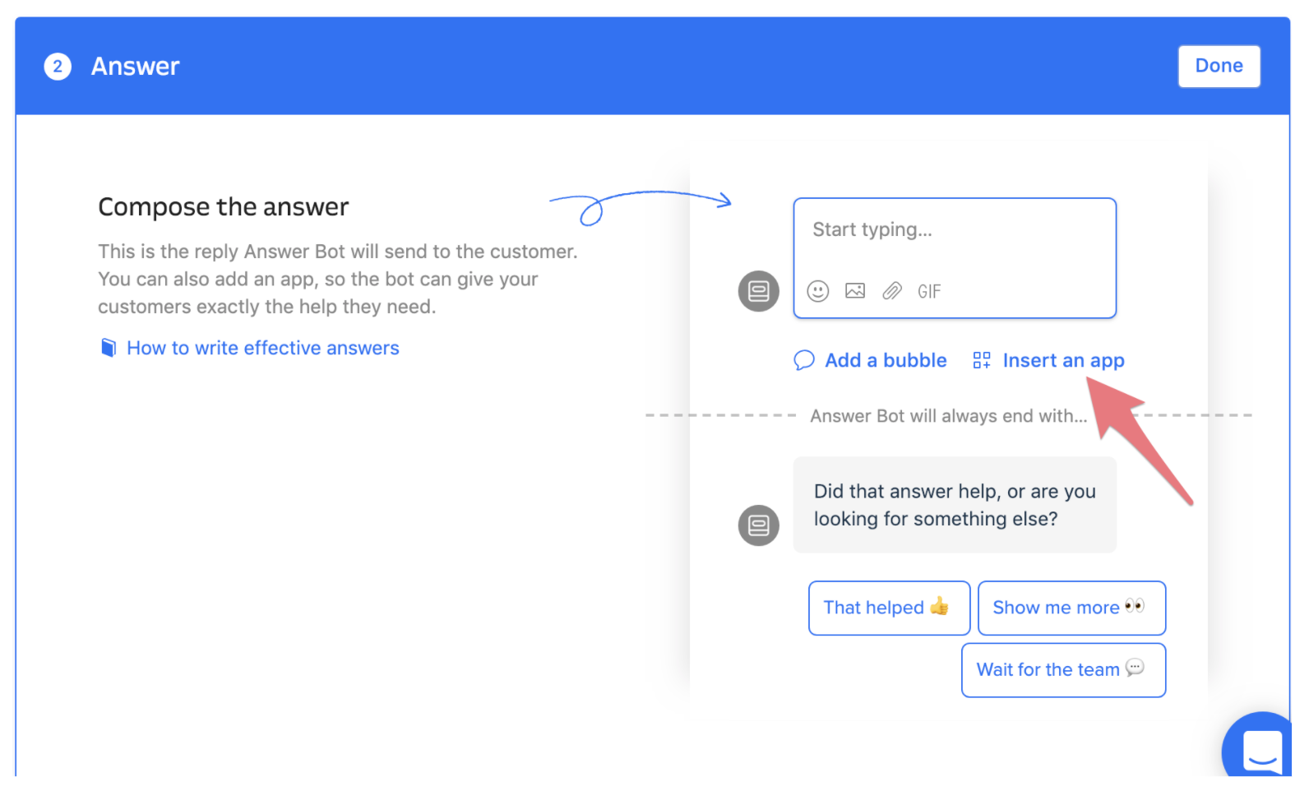
Task: Click Insert an app link
Action: click(1063, 360)
